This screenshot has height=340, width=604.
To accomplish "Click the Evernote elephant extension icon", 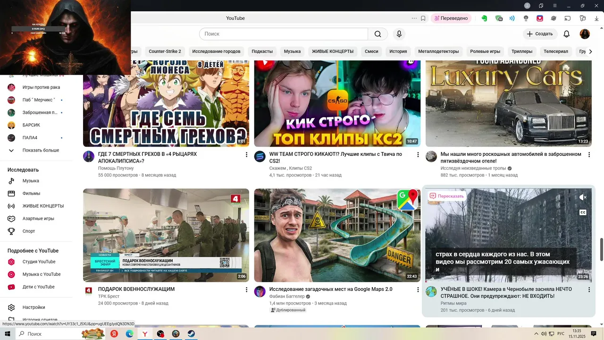I will tap(484, 18).
